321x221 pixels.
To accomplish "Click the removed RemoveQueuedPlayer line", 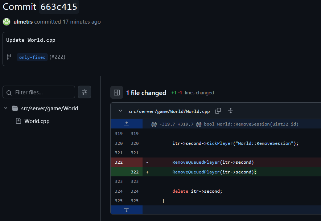I will point(213,162).
